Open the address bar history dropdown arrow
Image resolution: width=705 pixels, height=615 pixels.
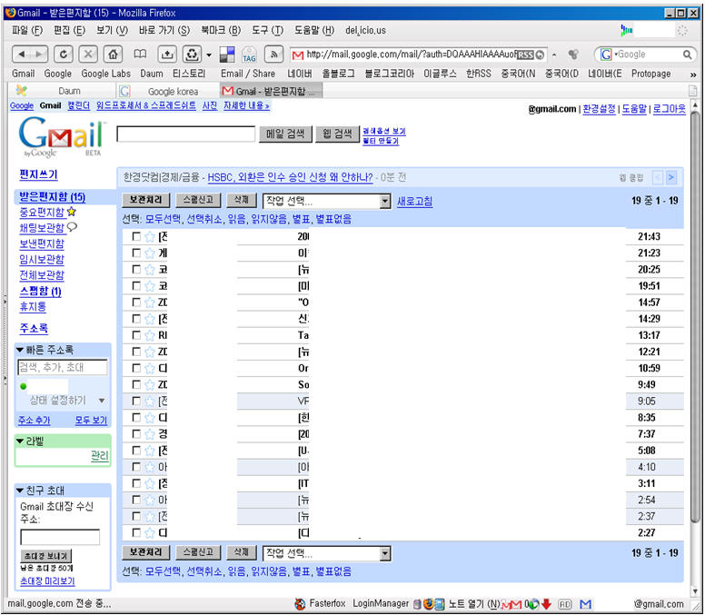pos(554,55)
